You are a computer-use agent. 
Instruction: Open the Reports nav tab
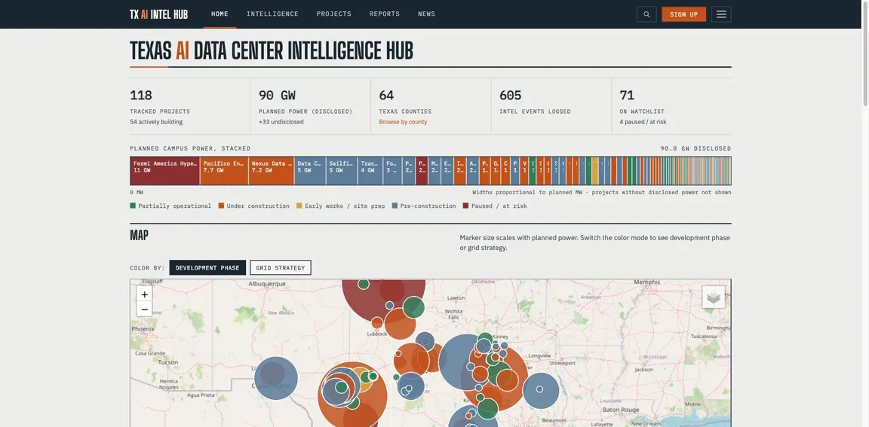point(385,14)
